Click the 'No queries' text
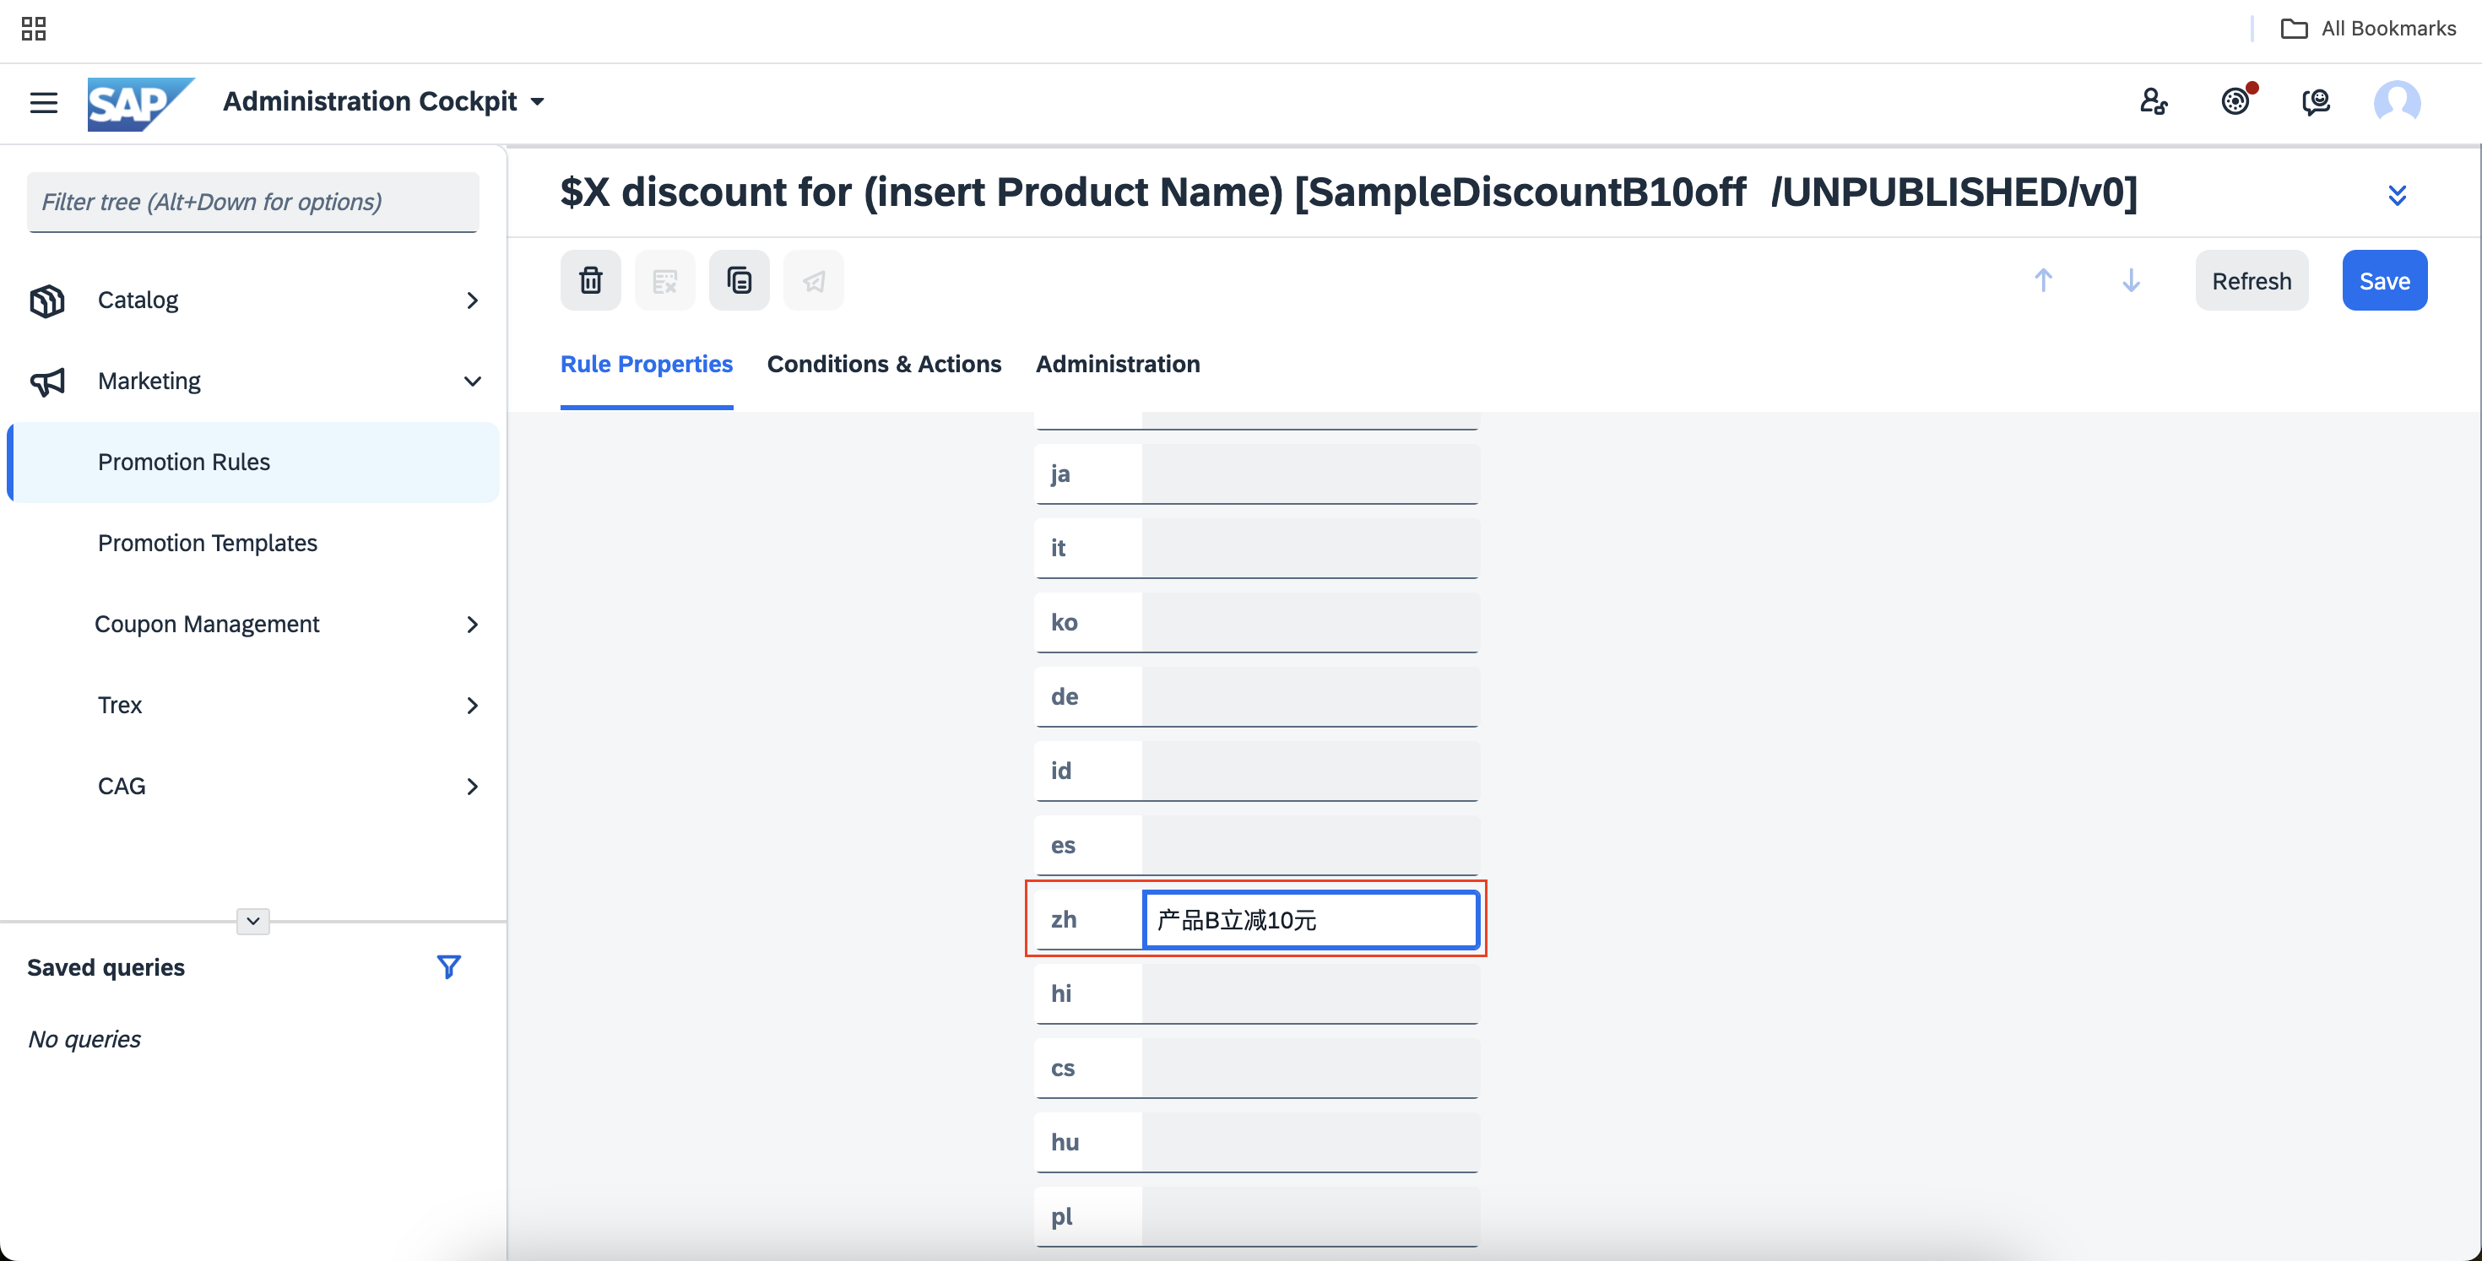Viewport: 2482px width, 1261px height. click(84, 1039)
